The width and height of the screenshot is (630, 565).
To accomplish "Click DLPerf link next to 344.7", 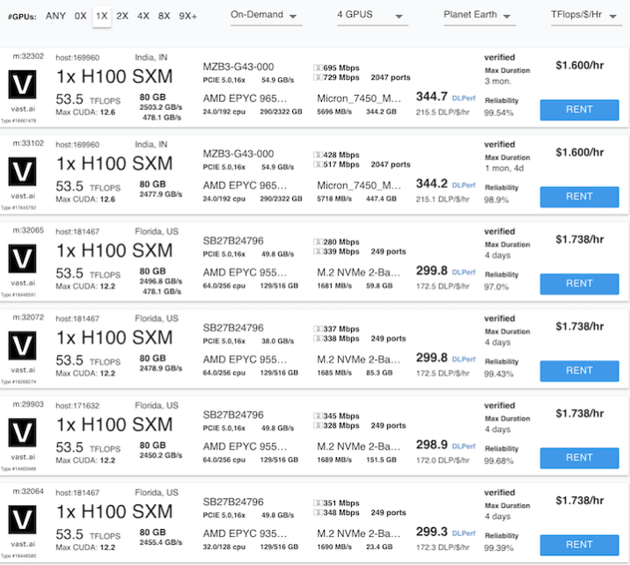I will [464, 98].
